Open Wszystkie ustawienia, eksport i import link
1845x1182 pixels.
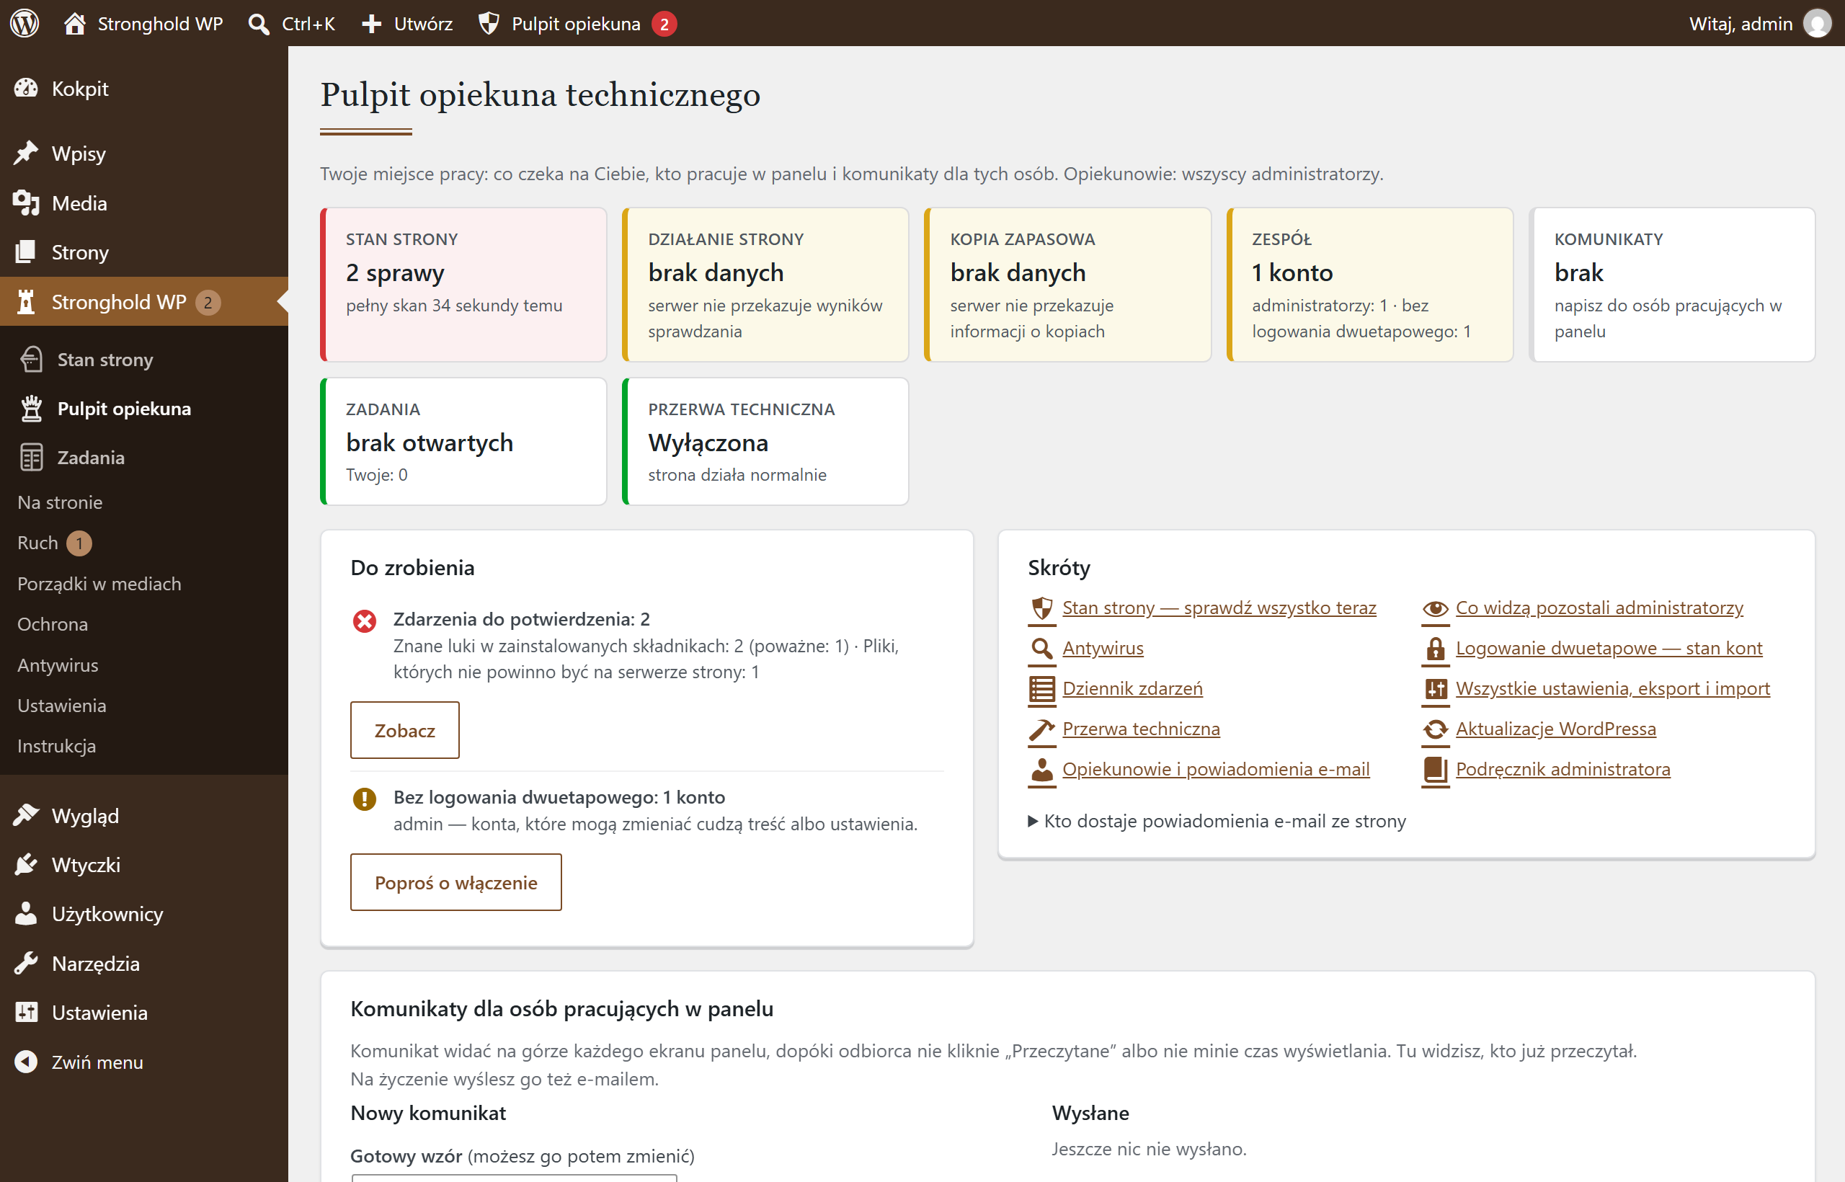click(1612, 688)
